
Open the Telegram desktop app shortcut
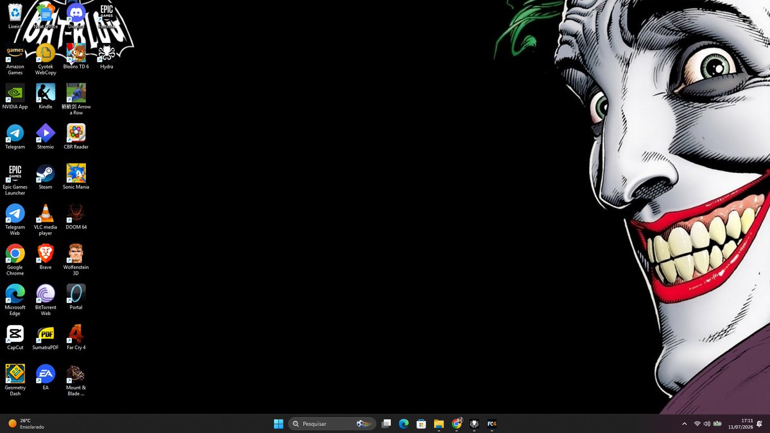[15, 137]
